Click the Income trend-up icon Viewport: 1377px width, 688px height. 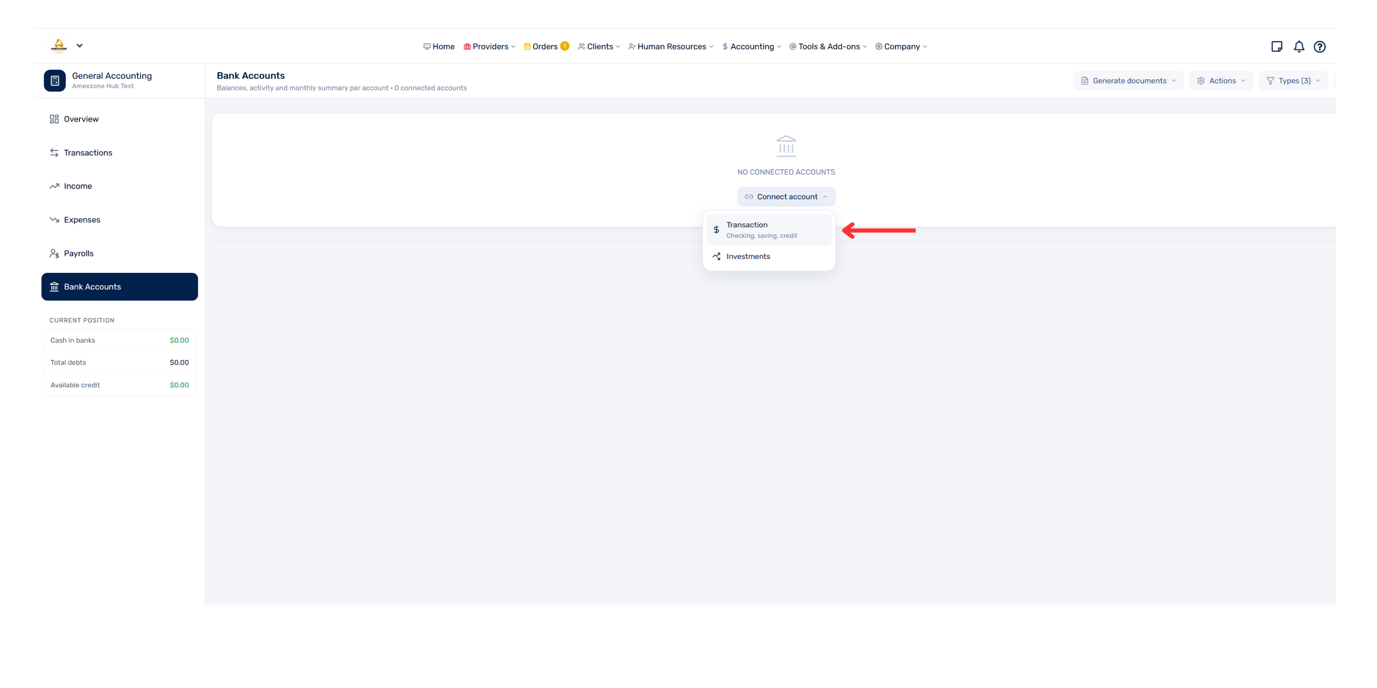pos(54,187)
